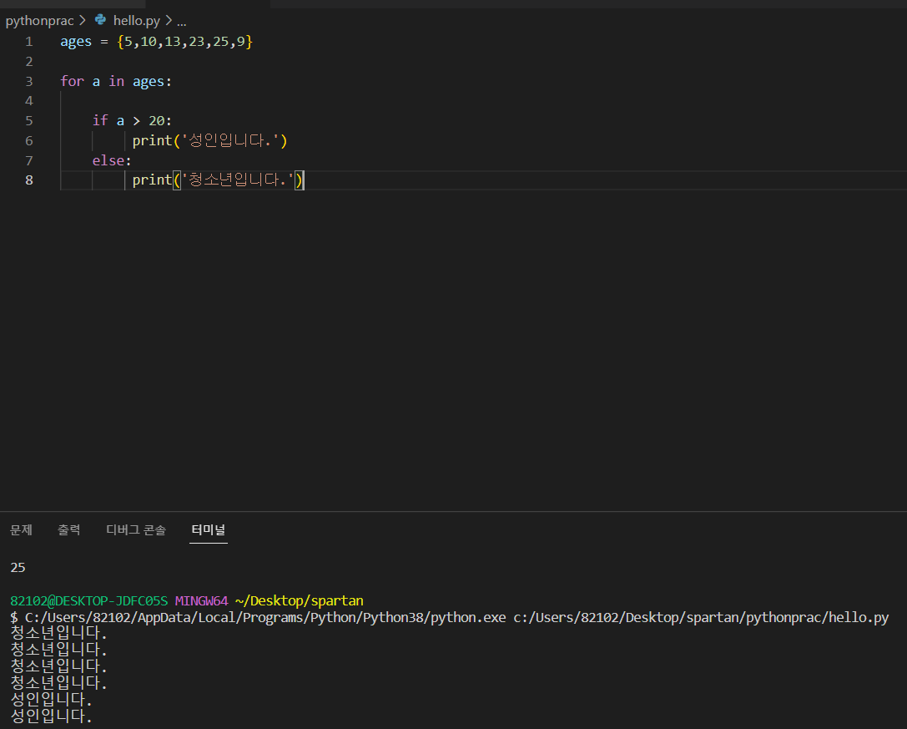Expand the chevron after pythonprac breadcrumb
The image size is (907, 729).
pyautogui.click(x=82, y=20)
